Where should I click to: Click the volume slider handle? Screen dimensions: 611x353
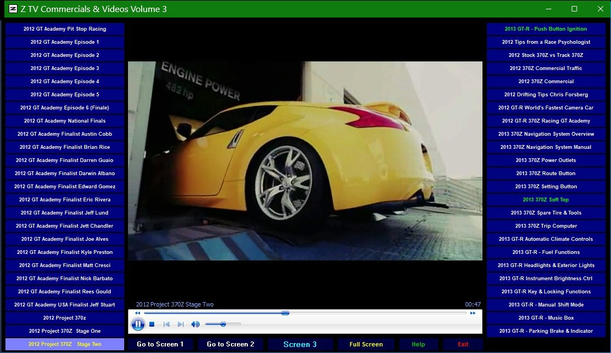223,325
